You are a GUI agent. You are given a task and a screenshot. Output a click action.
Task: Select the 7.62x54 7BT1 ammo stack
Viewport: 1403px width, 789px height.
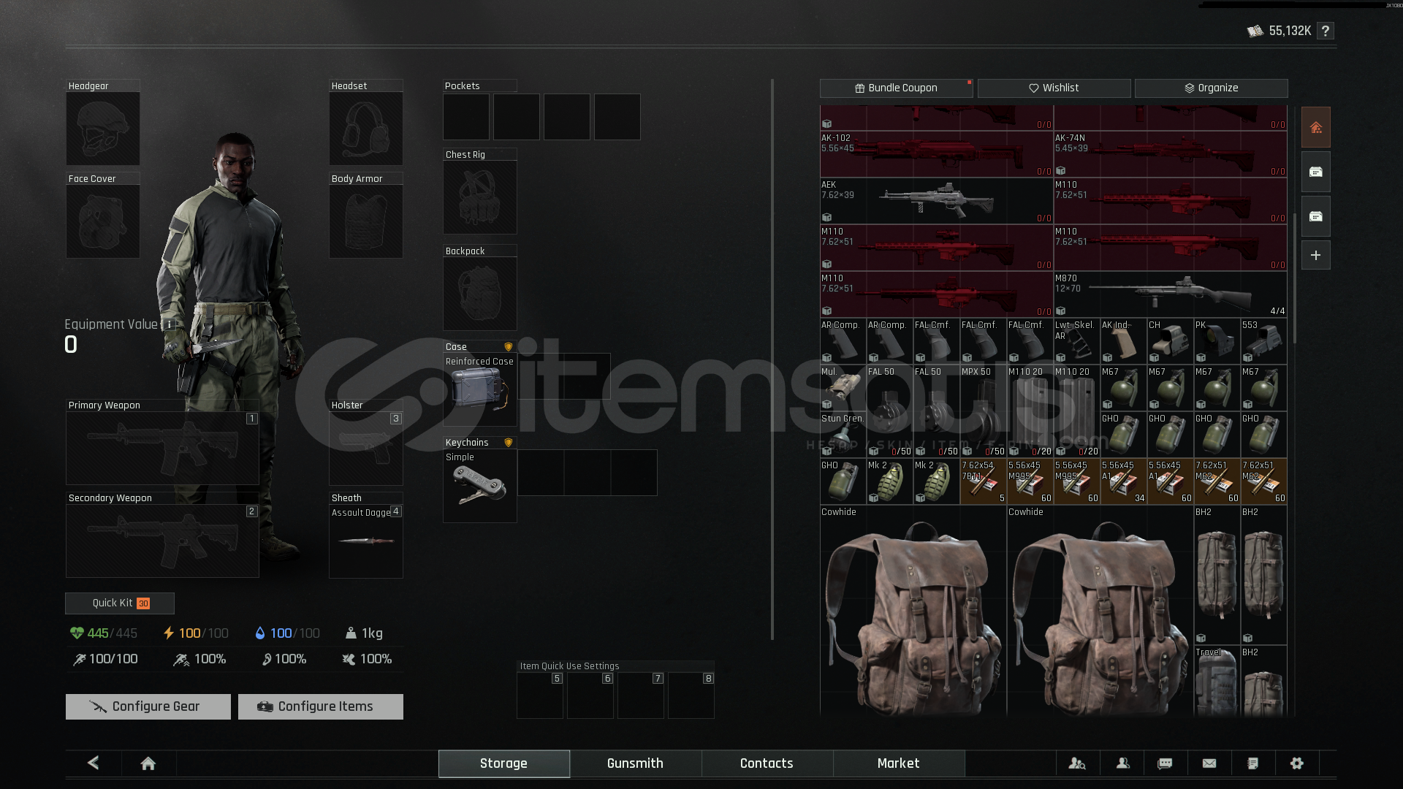click(983, 481)
